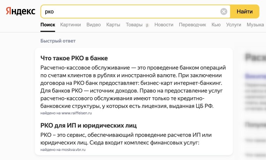Clear the search query with the X icon
The height and width of the screenshot is (160, 266).
point(224,12)
